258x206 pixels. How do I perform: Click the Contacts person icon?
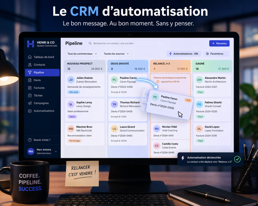point(30,65)
